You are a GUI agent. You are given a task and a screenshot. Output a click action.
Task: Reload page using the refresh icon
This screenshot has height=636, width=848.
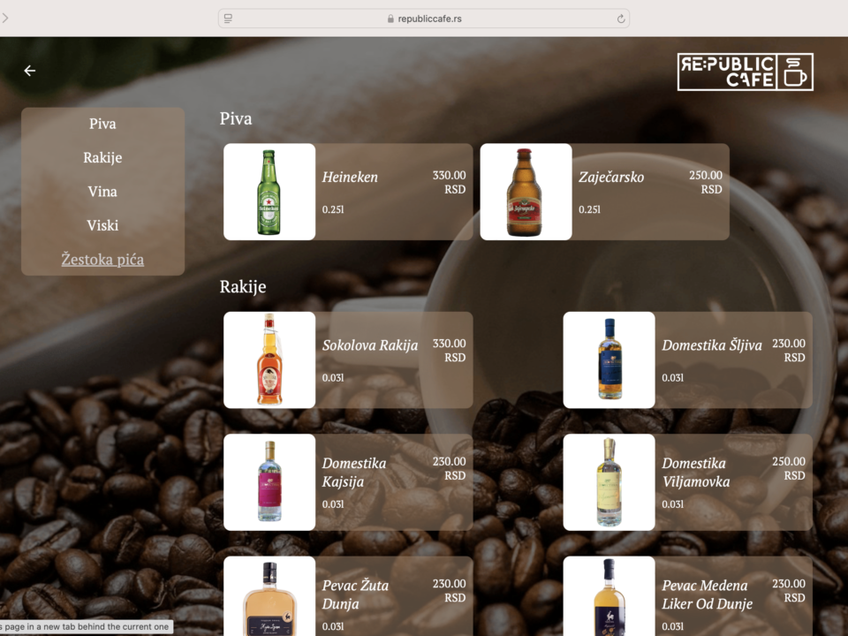point(621,19)
